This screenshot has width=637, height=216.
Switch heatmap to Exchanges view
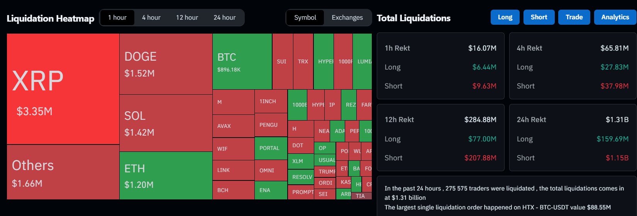(347, 18)
